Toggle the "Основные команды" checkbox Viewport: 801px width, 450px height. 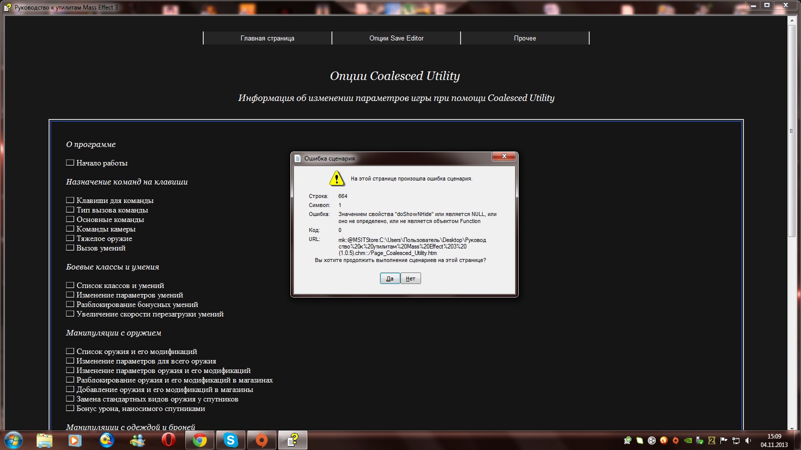click(70, 219)
